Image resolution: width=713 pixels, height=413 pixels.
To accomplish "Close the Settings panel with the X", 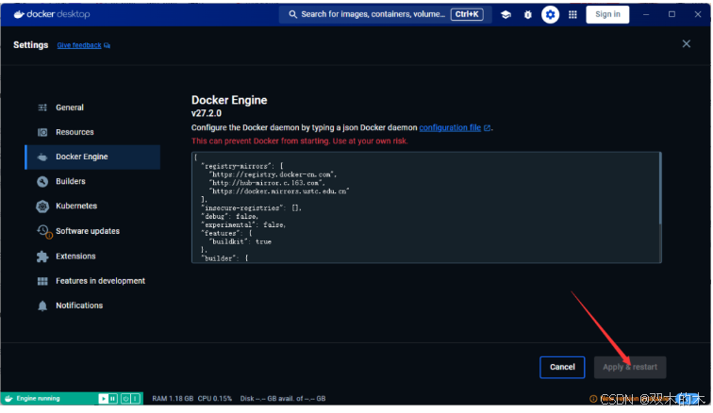I will click(687, 43).
